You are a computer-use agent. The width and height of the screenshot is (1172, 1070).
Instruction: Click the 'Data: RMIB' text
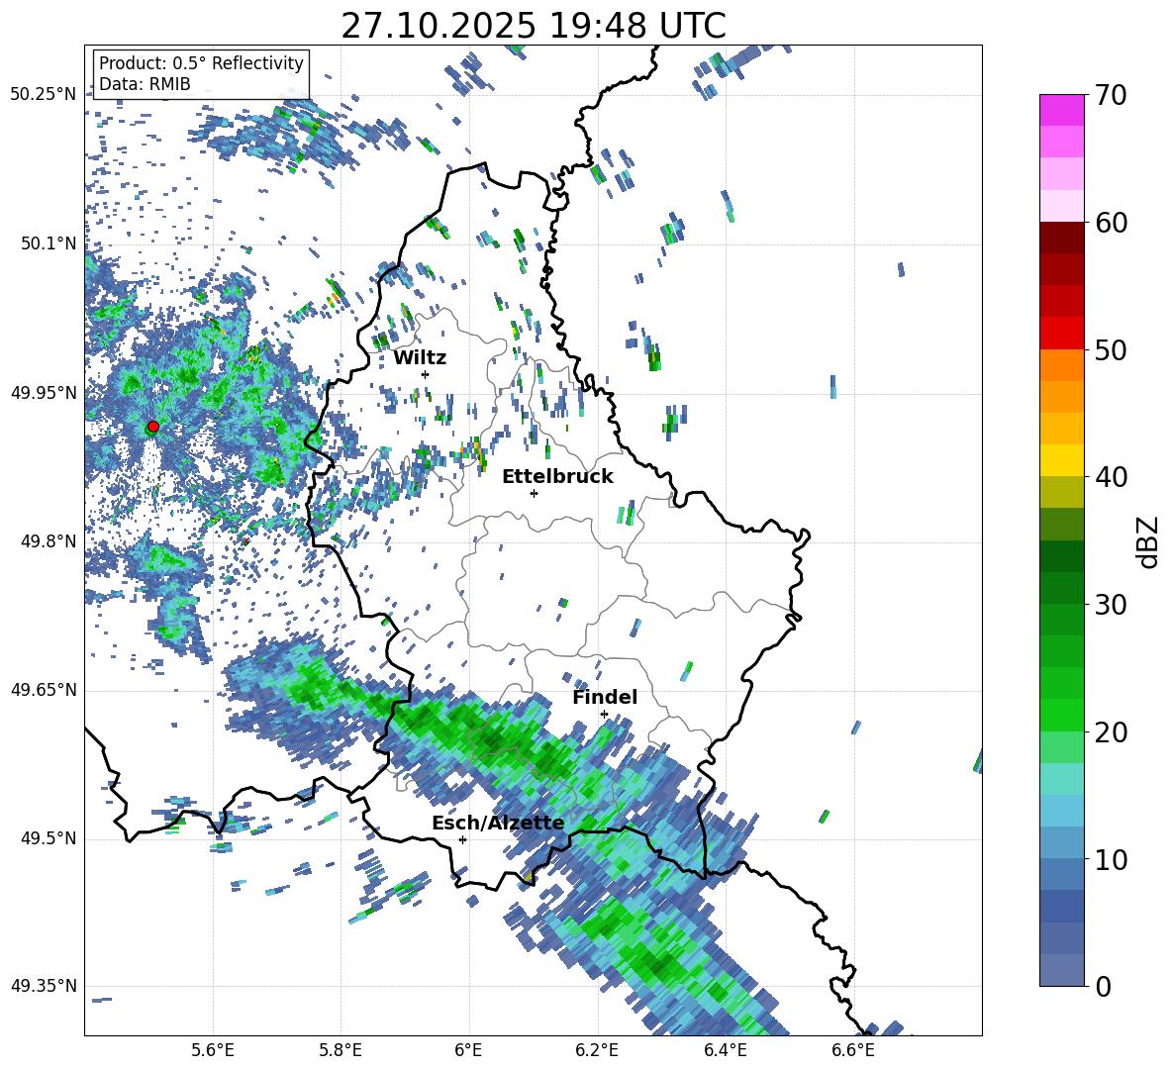pos(145,84)
